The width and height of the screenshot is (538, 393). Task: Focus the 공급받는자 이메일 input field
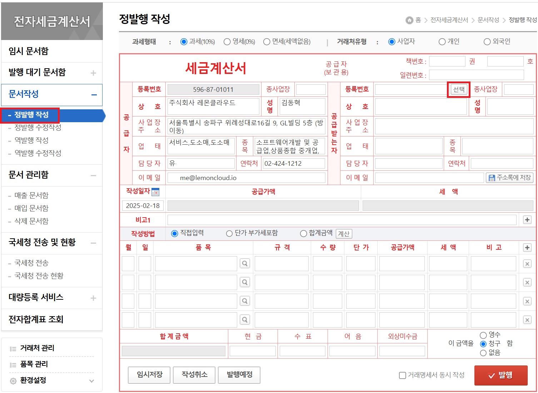point(429,178)
